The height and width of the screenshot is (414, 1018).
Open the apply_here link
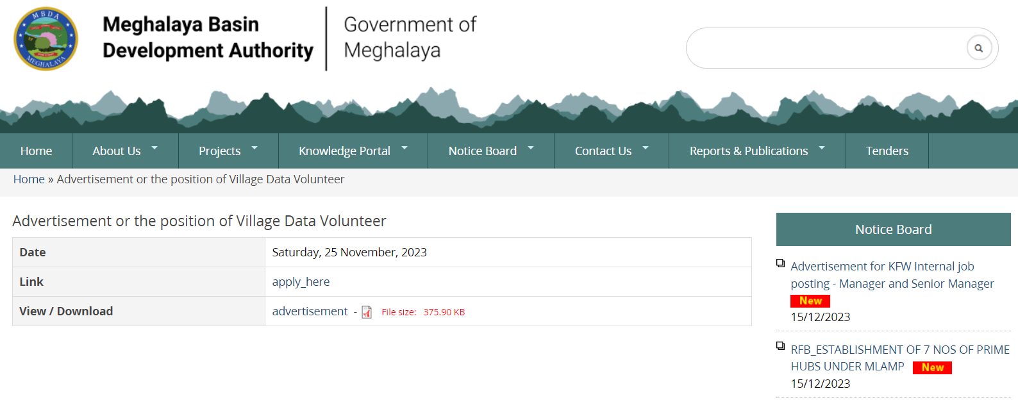tap(301, 282)
